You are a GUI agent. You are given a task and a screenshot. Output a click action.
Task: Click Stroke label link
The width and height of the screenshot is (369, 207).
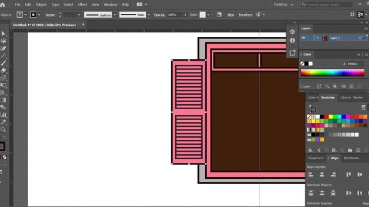click(x=50, y=15)
